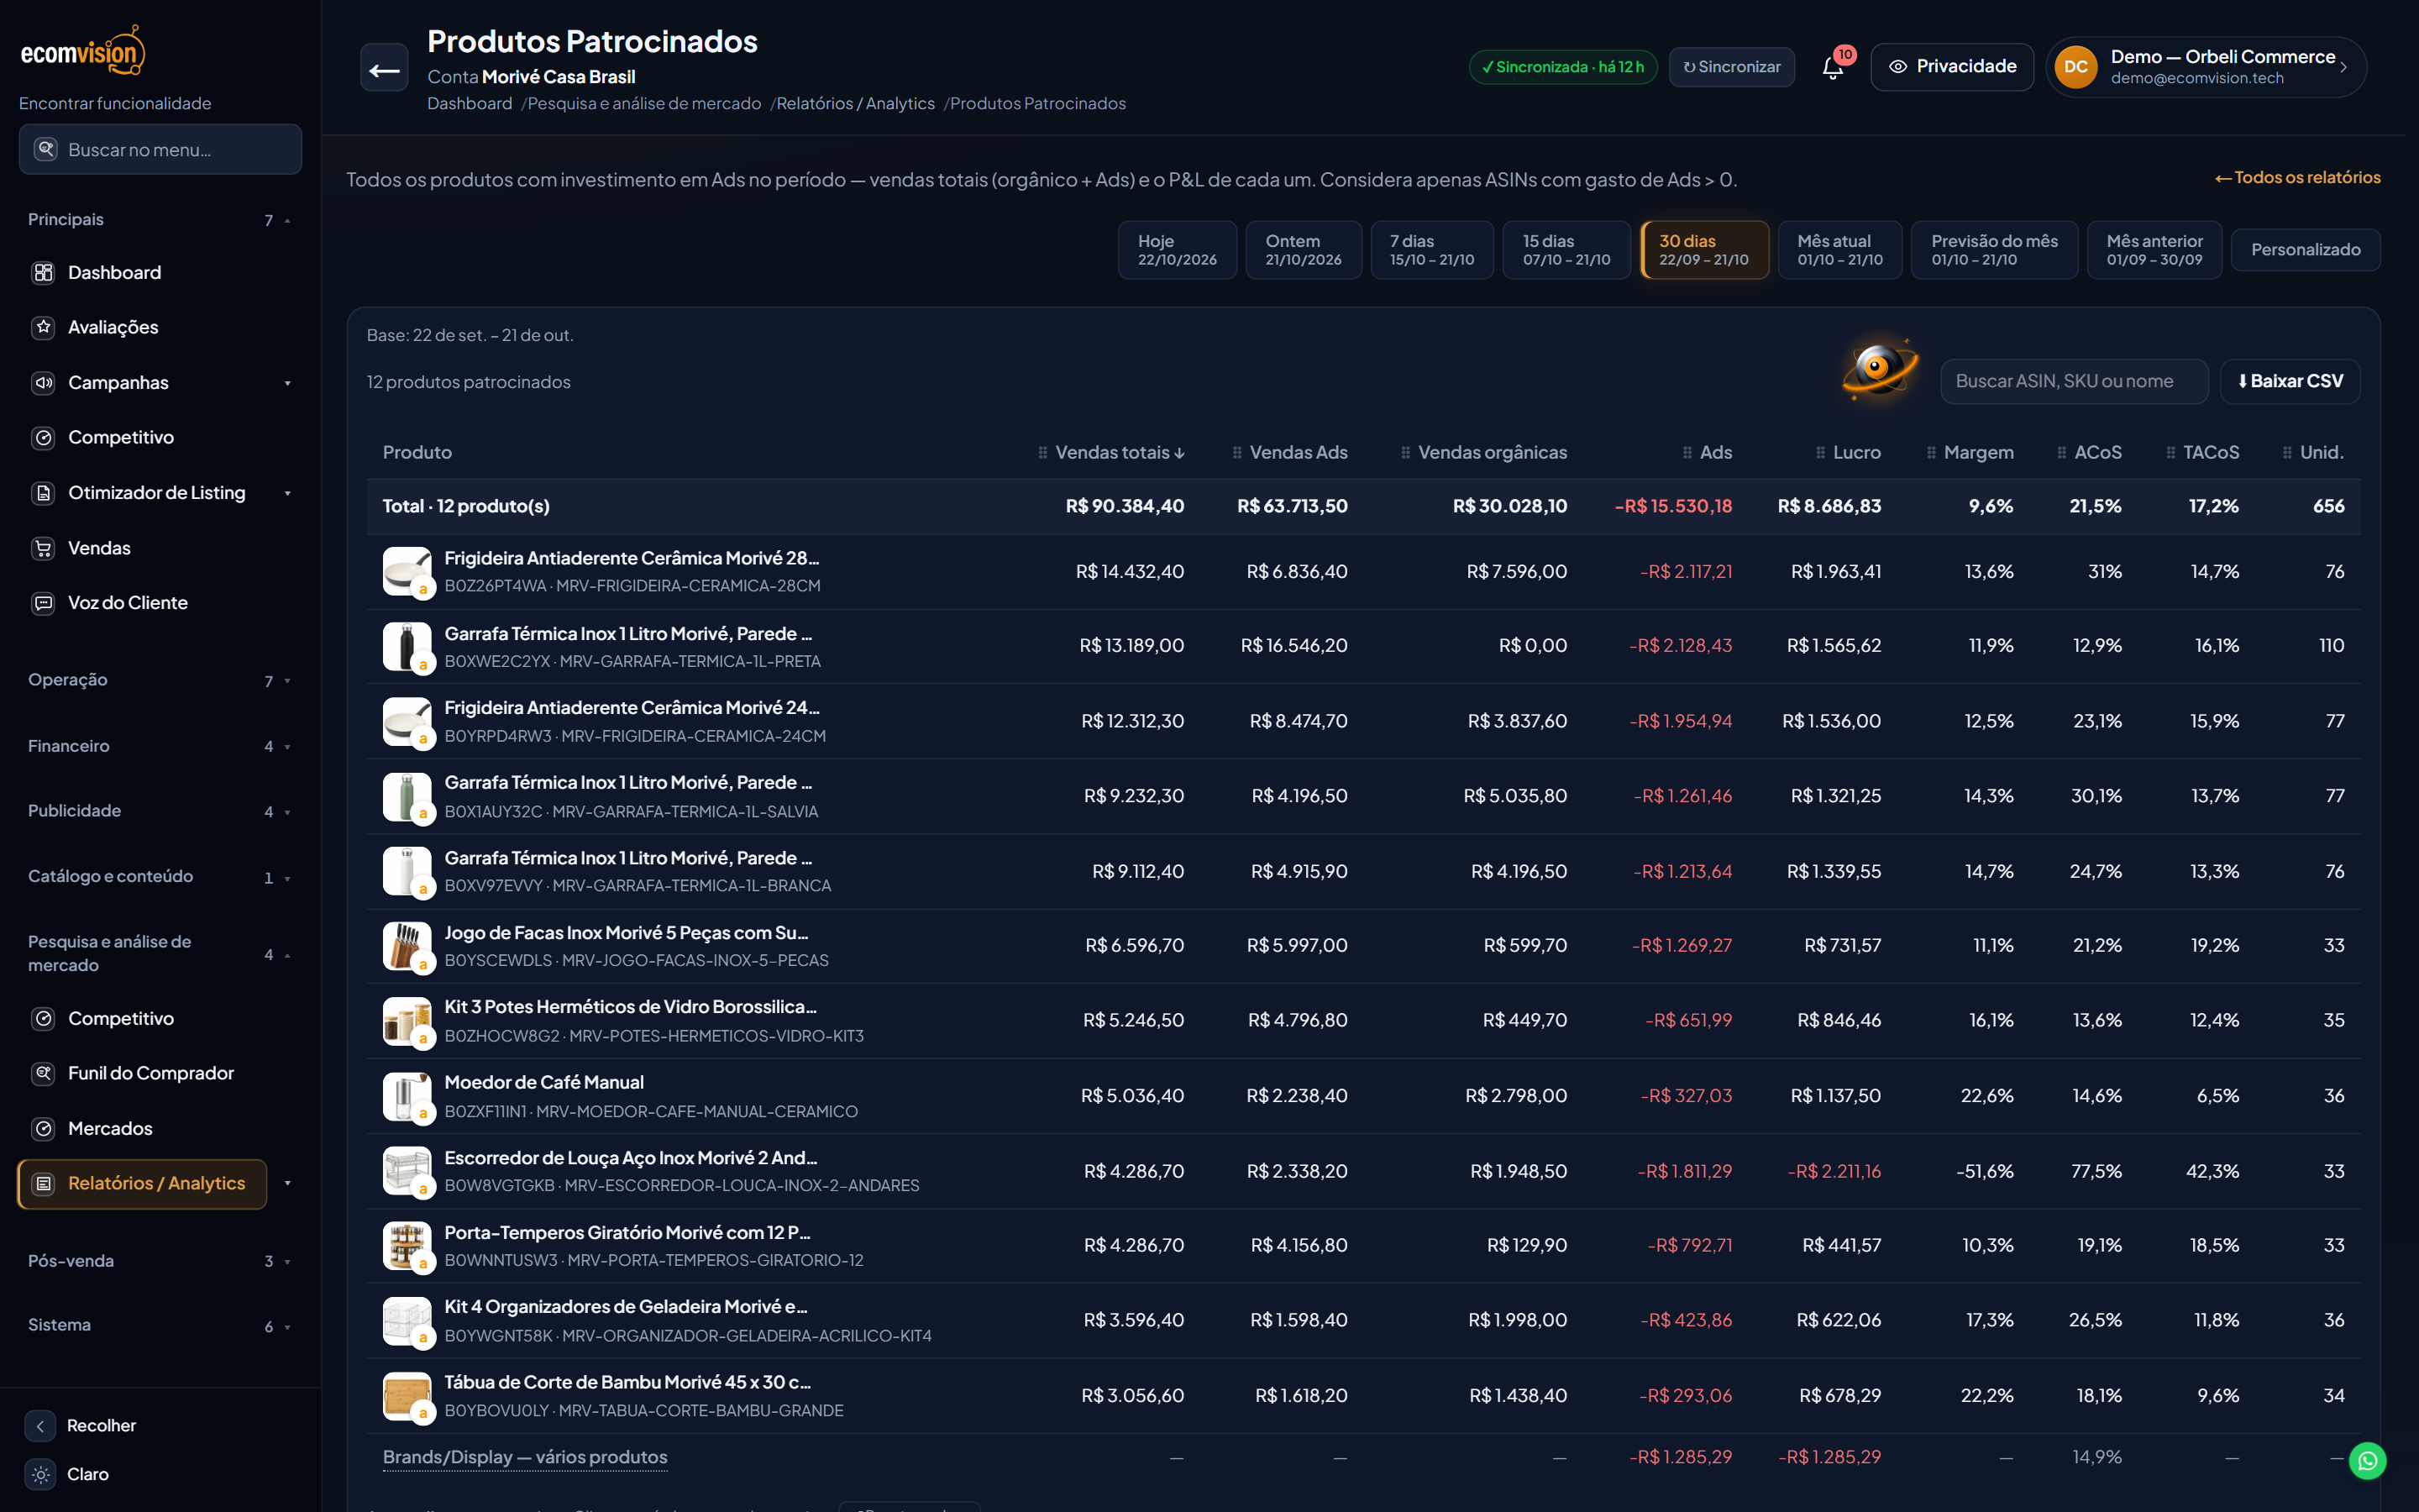Click the ecomvision logo

[x=83, y=51]
